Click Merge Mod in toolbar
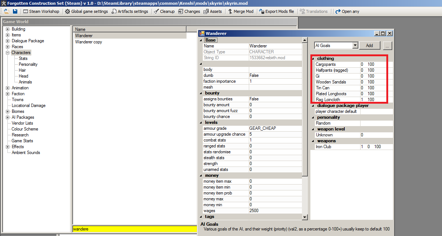 click(x=241, y=11)
